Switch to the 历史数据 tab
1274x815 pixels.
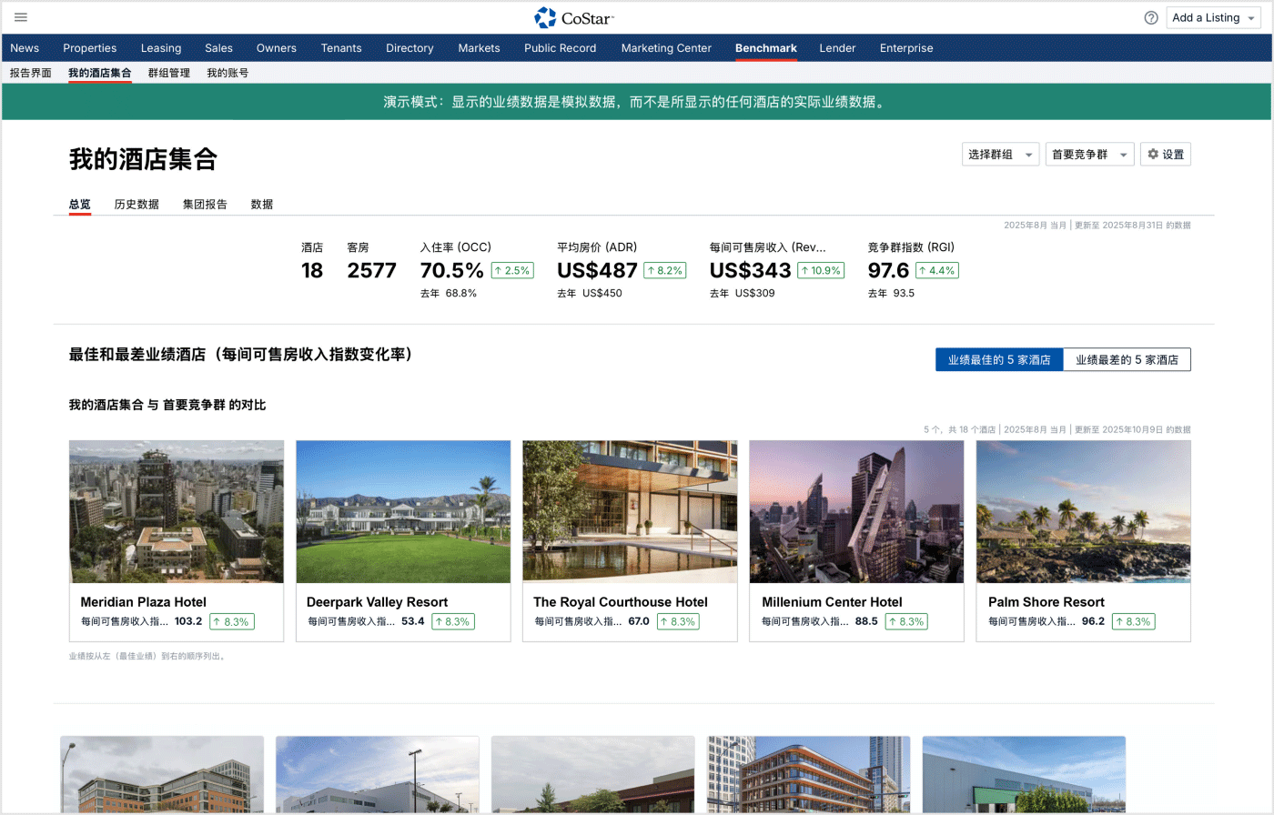point(136,205)
